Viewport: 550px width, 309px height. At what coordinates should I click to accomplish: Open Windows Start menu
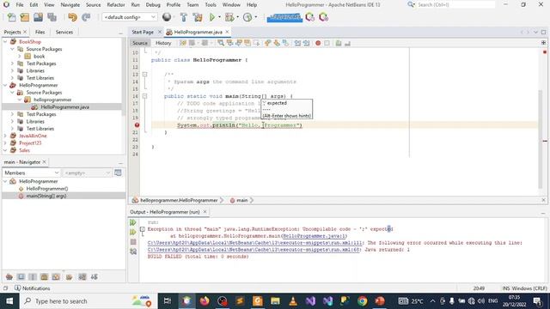9,301
